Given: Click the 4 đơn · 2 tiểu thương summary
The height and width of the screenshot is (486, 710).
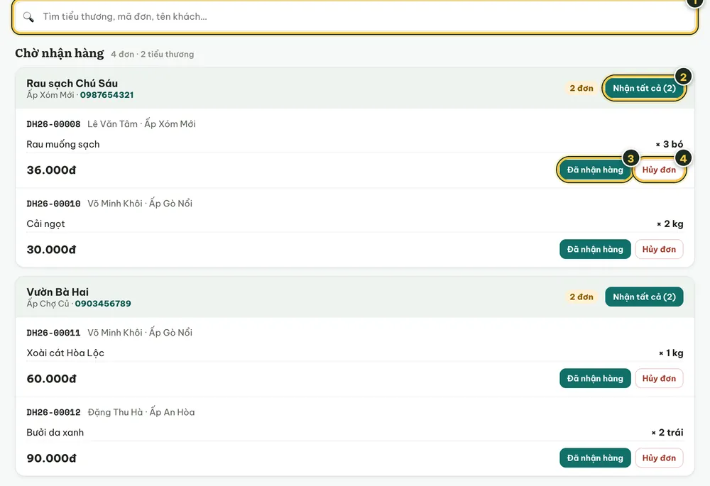Looking at the screenshot, I should coord(152,55).
